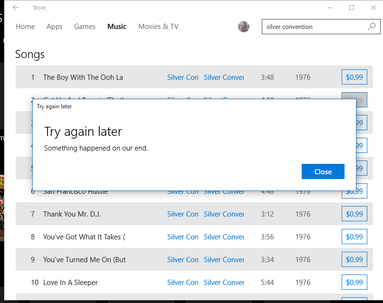Click duration 5:44 for 'Love In A Sleeper'
Image resolution: width=383 pixels, height=303 pixels.
(x=267, y=282)
